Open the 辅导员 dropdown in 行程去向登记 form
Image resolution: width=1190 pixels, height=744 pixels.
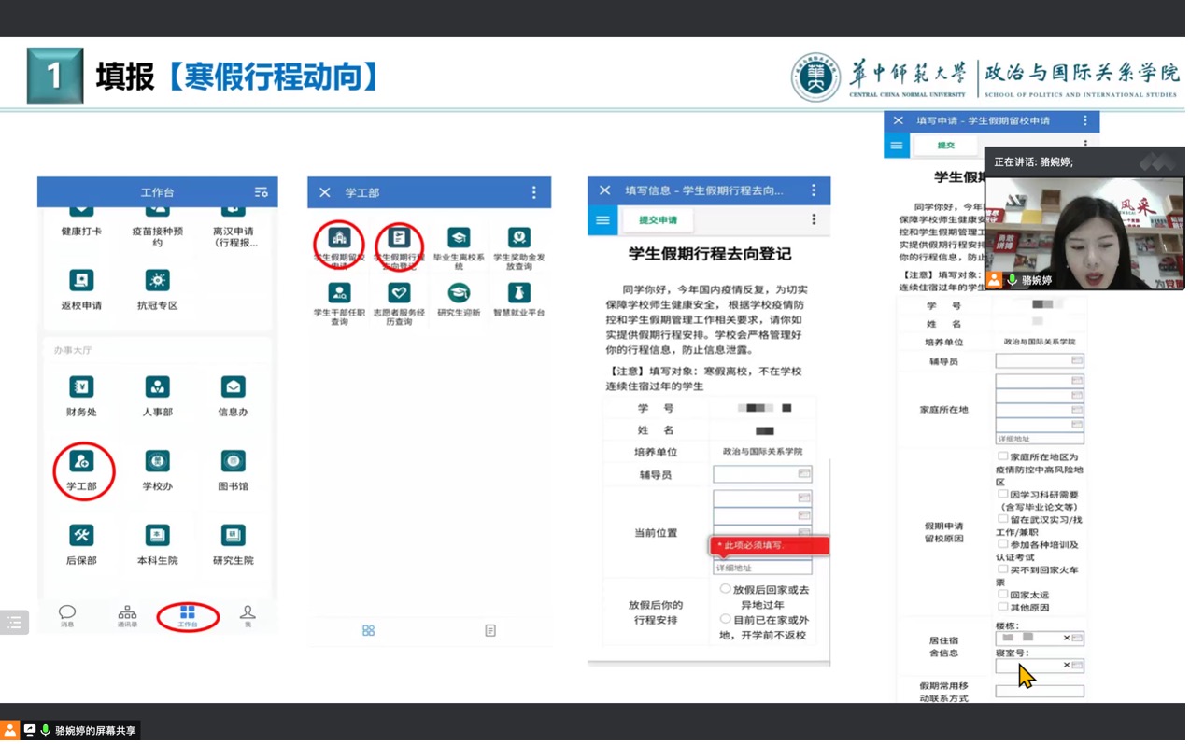(x=762, y=475)
